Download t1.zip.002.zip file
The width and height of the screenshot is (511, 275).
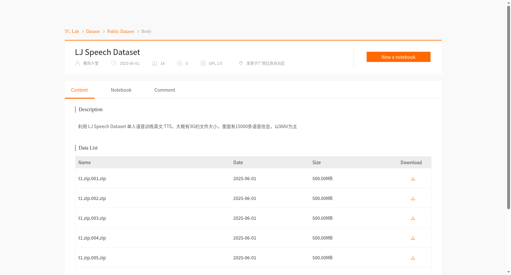413,198
